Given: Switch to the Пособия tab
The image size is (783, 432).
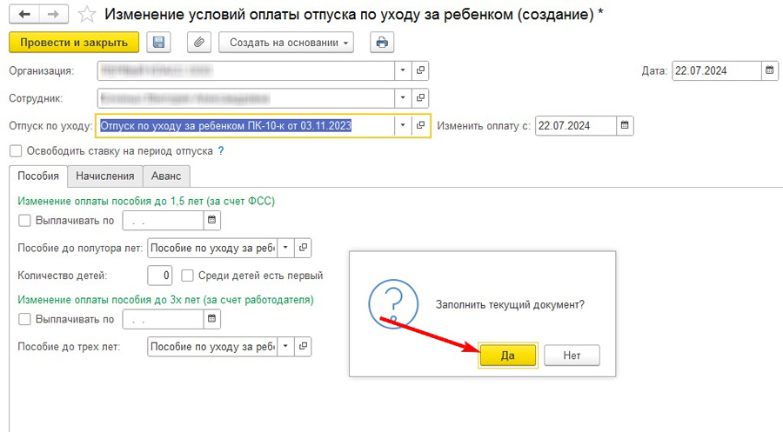Looking at the screenshot, I should pos(38,176).
